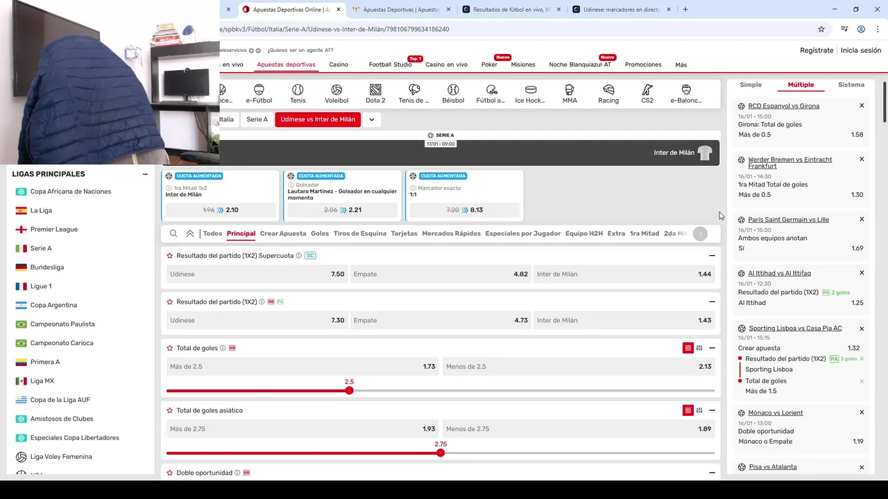Click the Regístrate link
The width and height of the screenshot is (888, 499).
[817, 51]
